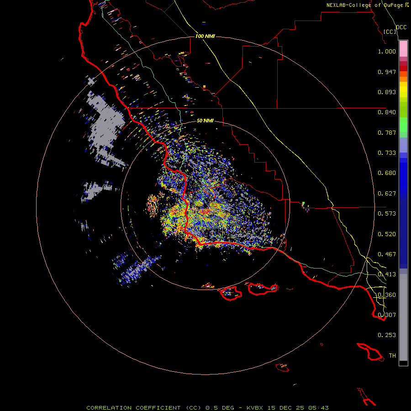Click the 0.627 legend value
This screenshot has width=411, height=411.
click(387, 194)
